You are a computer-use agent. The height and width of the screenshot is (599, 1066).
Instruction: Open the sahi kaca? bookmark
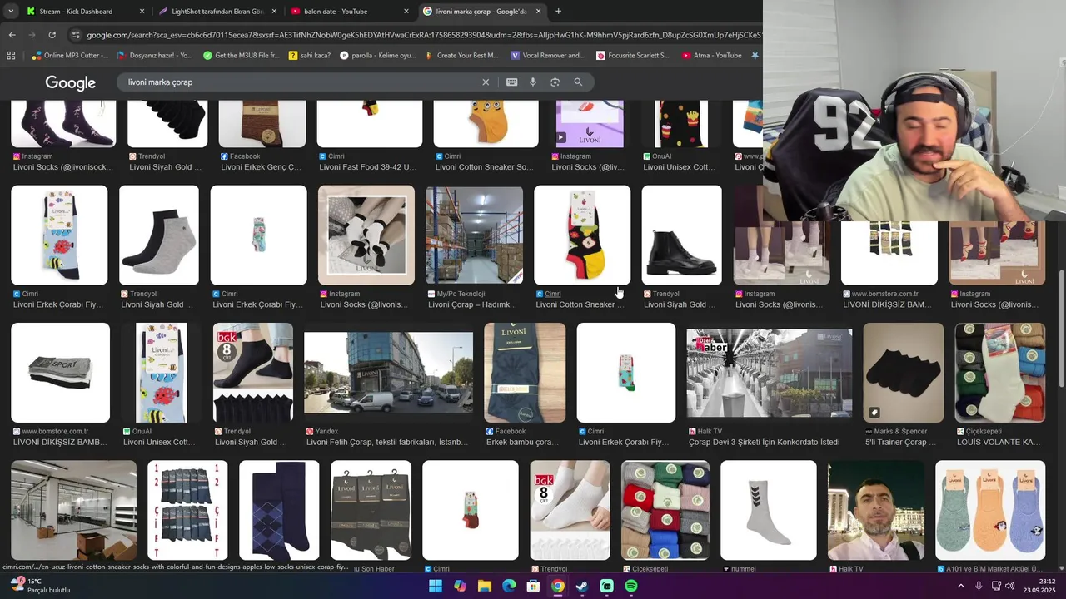click(310, 56)
